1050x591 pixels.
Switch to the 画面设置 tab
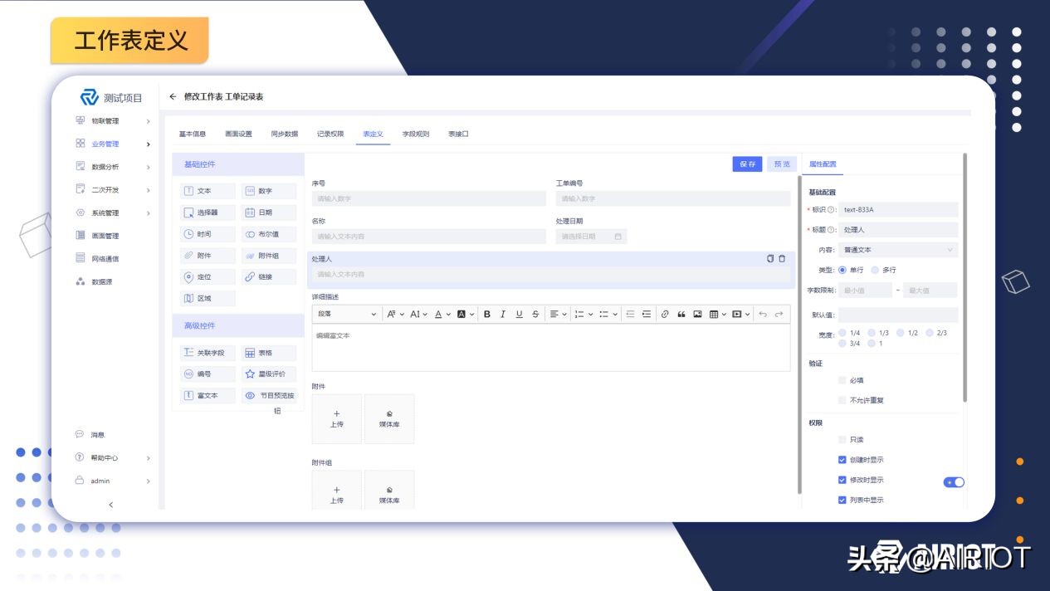pos(238,134)
